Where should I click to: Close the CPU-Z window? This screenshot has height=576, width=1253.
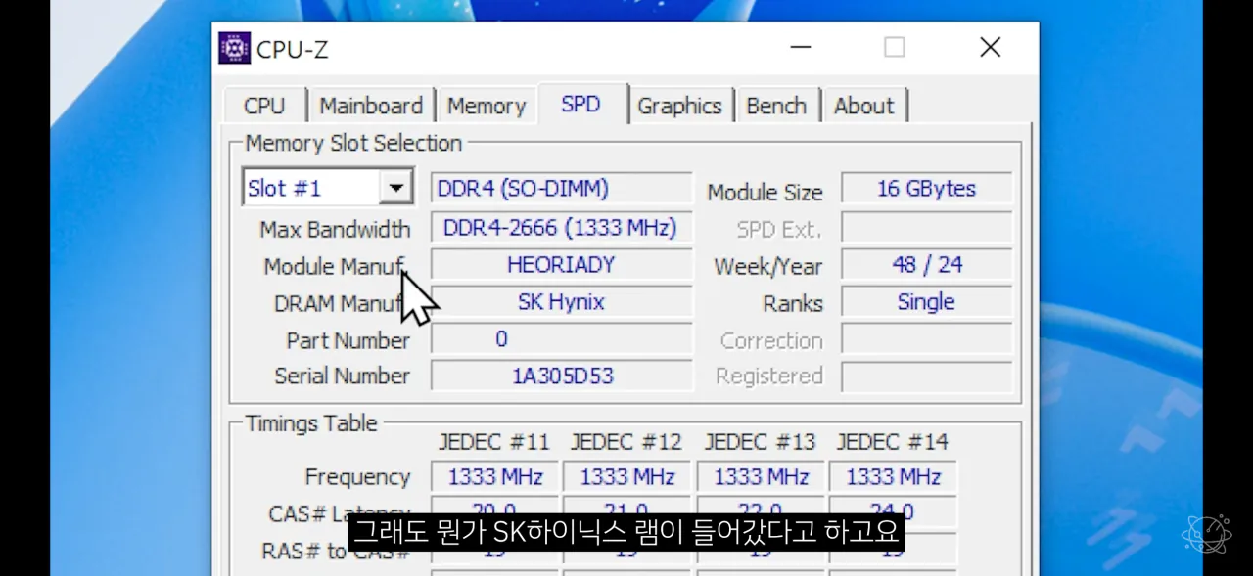(990, 47)
